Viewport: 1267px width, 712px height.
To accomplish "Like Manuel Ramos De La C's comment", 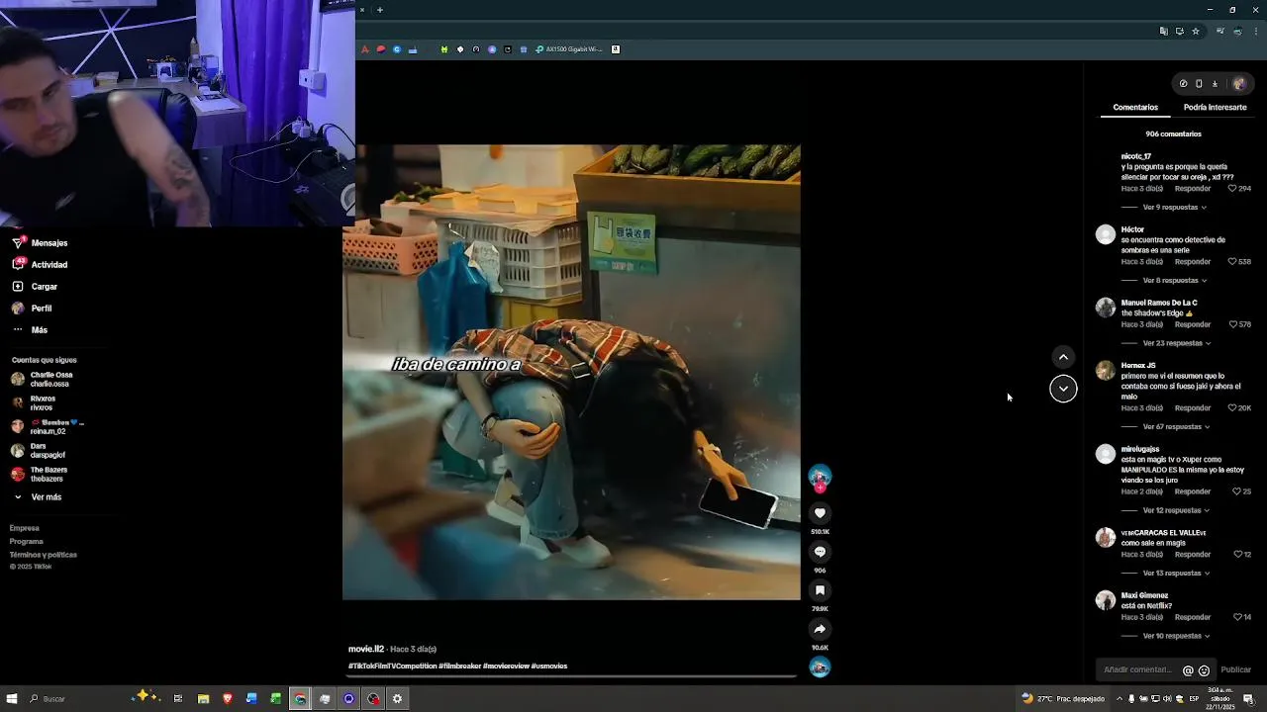I will (1232, 324).
